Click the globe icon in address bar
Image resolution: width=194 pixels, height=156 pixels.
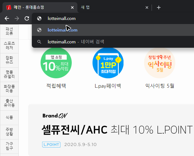point(39,18)
